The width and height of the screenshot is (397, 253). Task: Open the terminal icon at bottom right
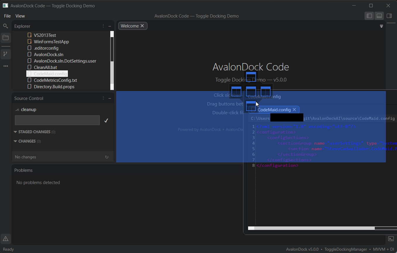pos(391,239)
